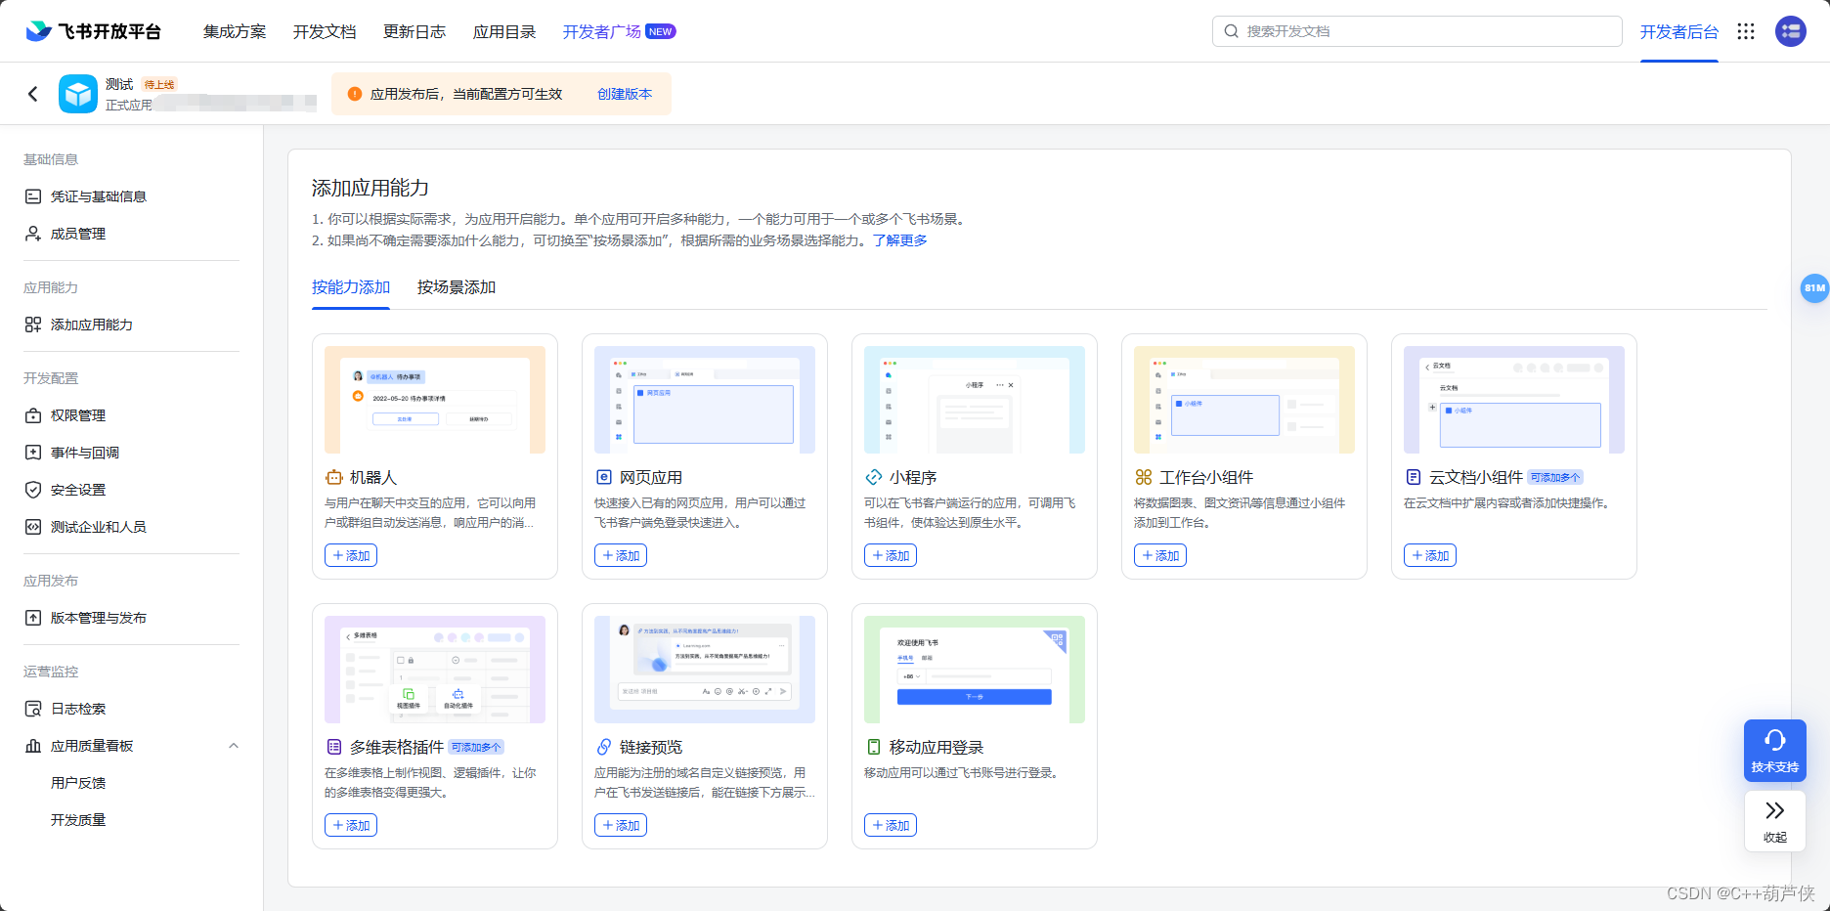Click the 小程序 card icon
This screenshot has width=1830, height=911.
(874, 477)
